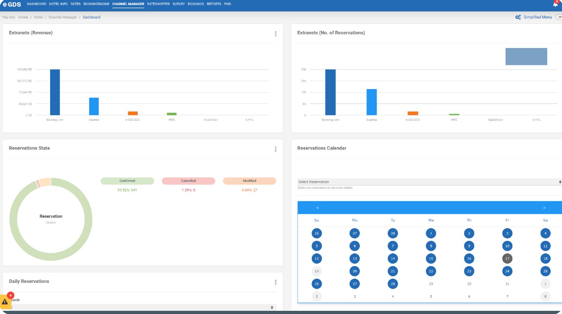Image resolution: width=562 pixels, height=314 pixels.
Task: Open the Select Reservation dropdown
Action: pos(430,182)
